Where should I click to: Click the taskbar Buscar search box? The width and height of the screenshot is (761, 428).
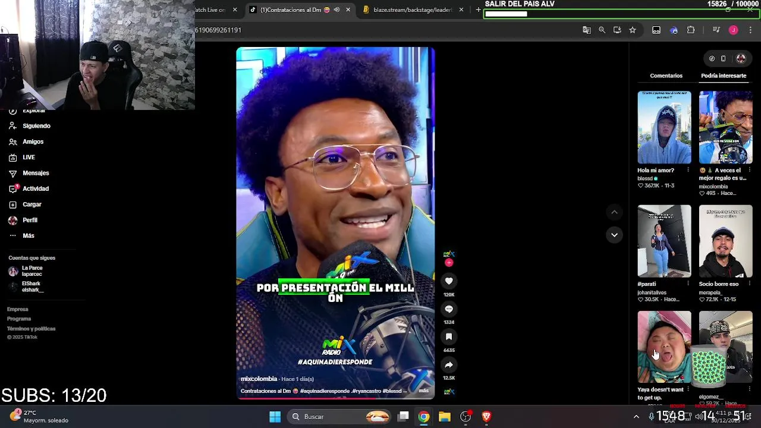coord(339,417)
